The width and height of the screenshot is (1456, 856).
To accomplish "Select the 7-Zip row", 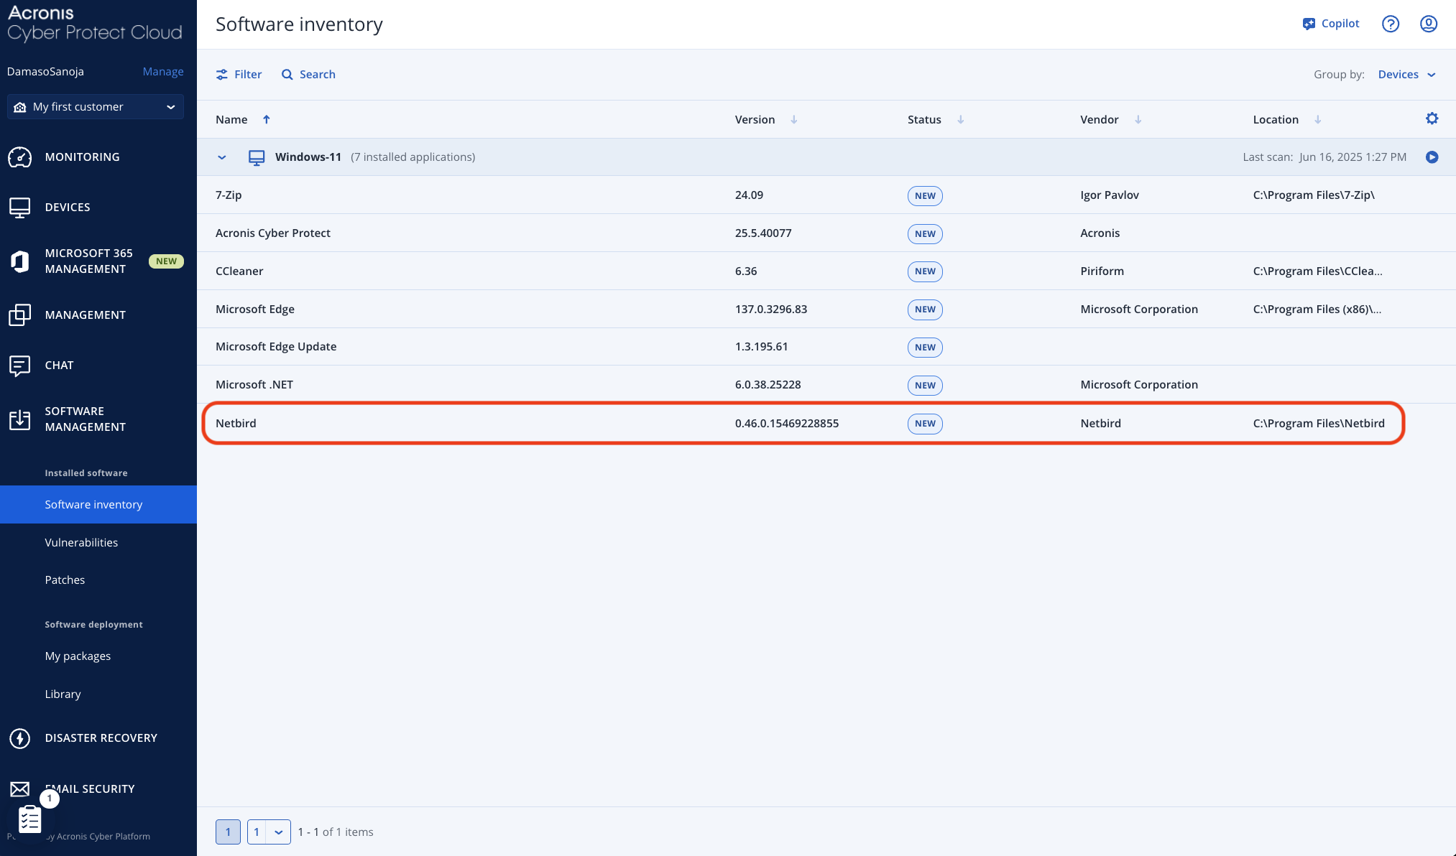I will click(x=826, y=195).
